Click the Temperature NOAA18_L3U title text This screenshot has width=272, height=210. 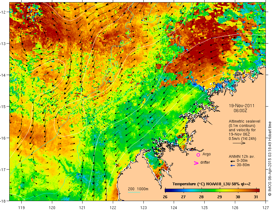pyautogui.click(x=211, y=184)
